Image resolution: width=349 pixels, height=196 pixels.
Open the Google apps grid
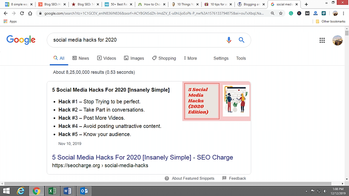coord(322,40)
